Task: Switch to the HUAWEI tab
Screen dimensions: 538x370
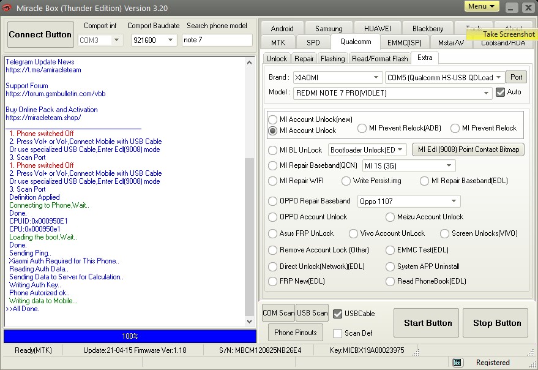Action: (x=378, y=29)
